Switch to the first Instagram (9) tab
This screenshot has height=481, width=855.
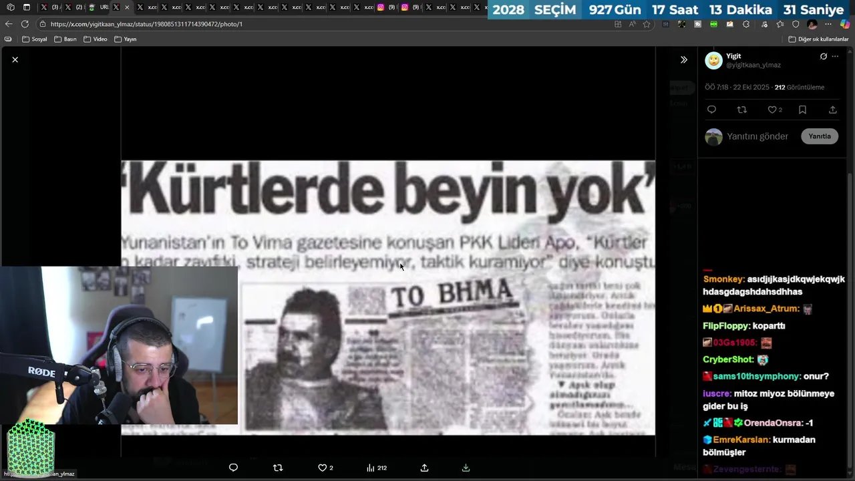386,7
